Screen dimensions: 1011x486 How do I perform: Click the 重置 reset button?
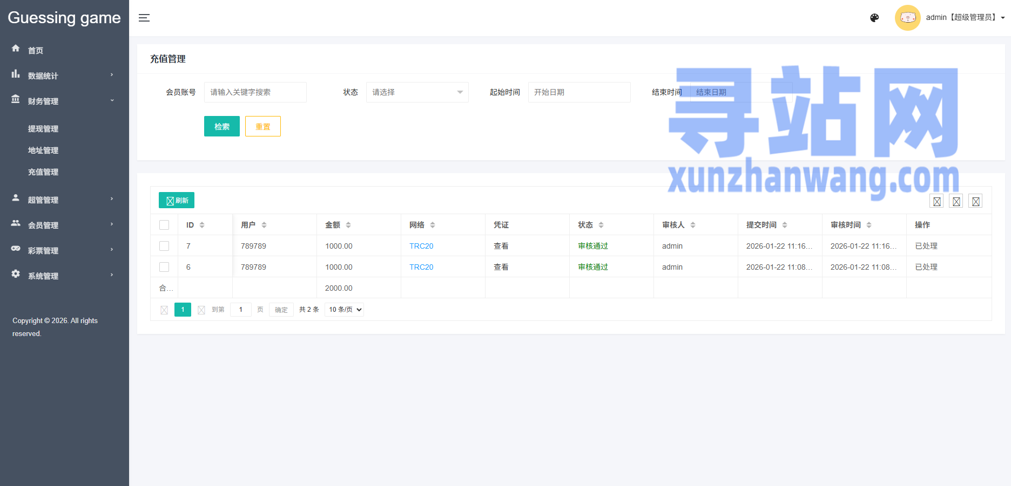pyautogui.click(x=262, y=127)
